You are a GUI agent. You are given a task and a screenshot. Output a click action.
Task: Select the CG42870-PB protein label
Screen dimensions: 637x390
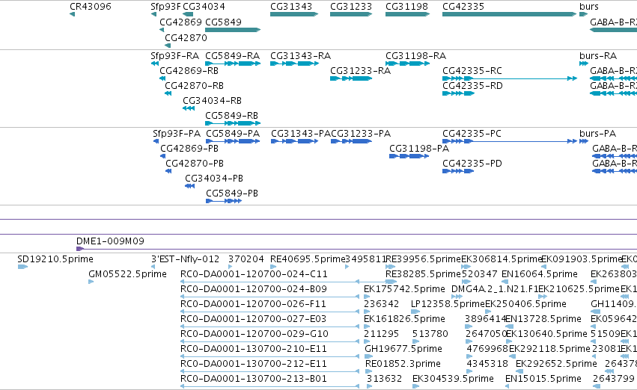pos(195,164)
